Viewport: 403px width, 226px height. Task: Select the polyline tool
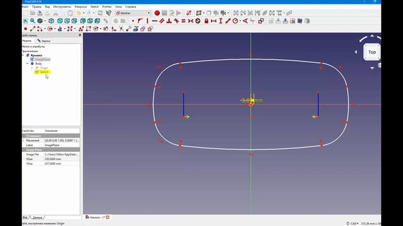(x=81, y=29)
